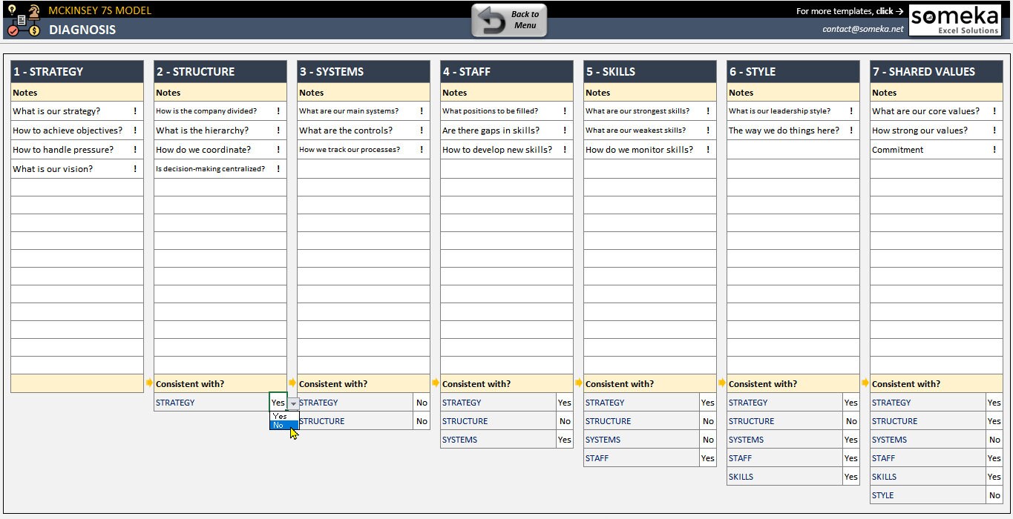Click the back arrow icon on Back to Menu

tap(492, 20)
